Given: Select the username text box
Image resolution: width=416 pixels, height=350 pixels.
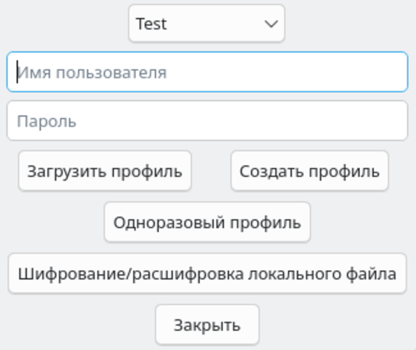Looking at the screenshot, I should point(207,73).
